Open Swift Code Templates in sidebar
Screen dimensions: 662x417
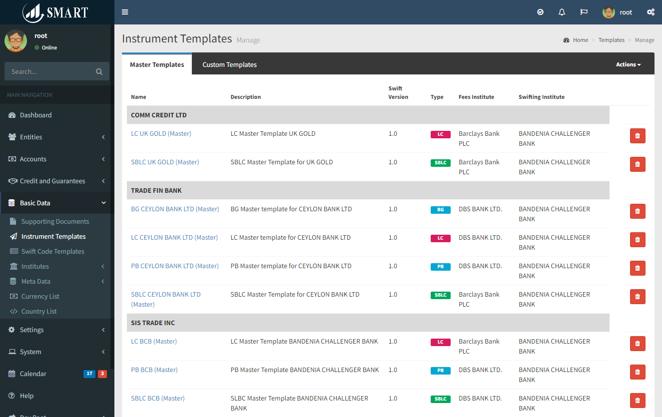(x=52, y=252)
